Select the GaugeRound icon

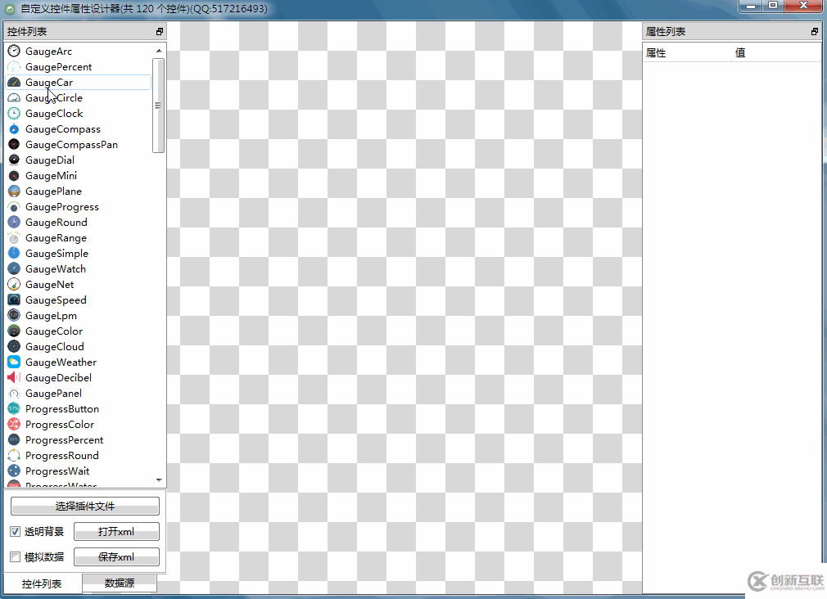[x=14, y=223]
